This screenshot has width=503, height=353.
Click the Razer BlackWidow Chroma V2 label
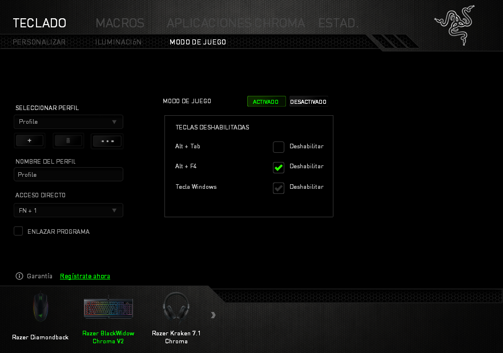(x=108, y=337)
